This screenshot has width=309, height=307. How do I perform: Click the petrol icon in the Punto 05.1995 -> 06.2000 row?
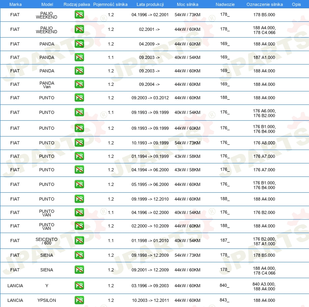79,184
